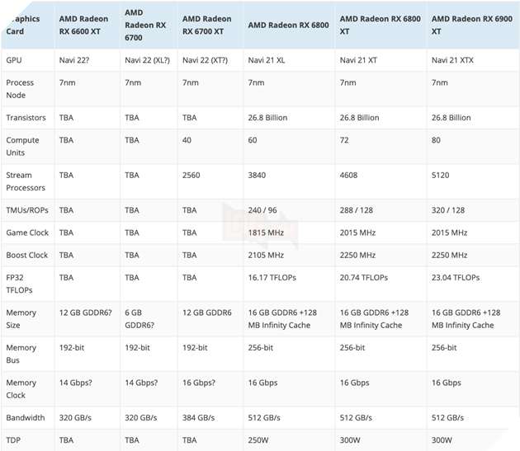The height and width of the screenshot is (451, 520).
Task: Click the Navi 21 XL GPU cell
Action: (x=270, y=60)
